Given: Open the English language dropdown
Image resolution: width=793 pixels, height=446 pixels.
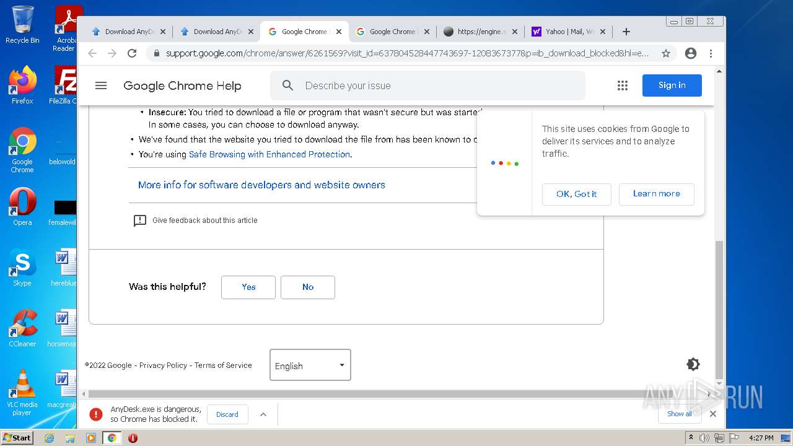Looking at the screenshot, I should click(310, 365).
